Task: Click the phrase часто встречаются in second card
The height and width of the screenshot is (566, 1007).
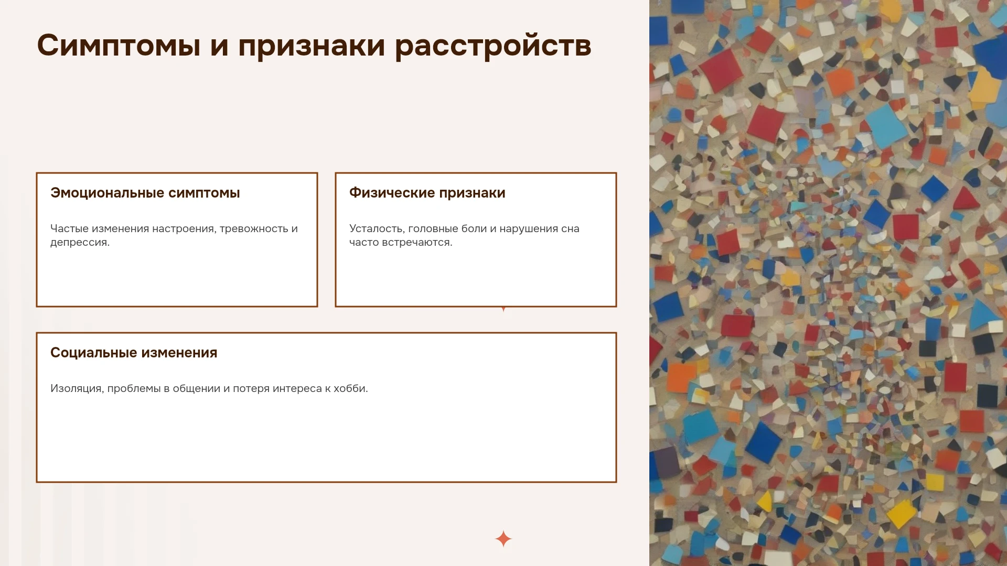Action: point(401,243)
